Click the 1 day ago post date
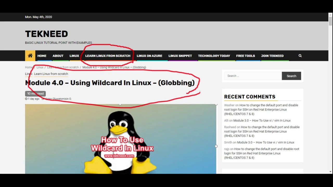This screenshot has width=333, height=187. click(x=34, y=99)
